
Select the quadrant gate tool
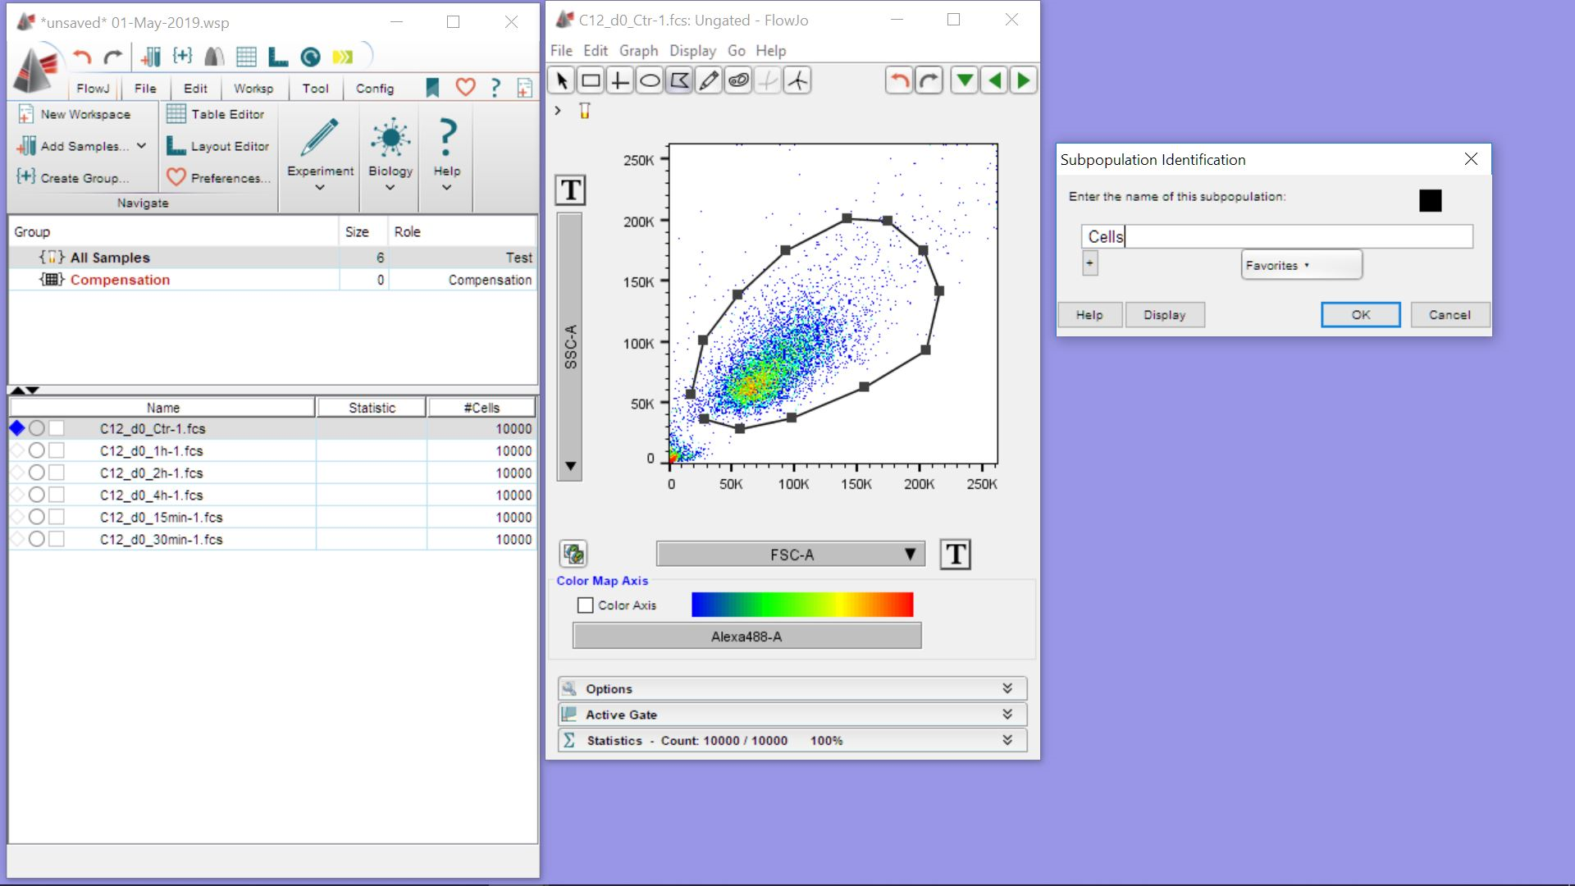point(620,80)
